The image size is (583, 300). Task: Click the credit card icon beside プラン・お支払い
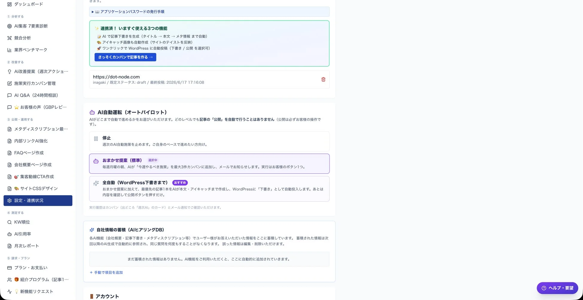10,268
